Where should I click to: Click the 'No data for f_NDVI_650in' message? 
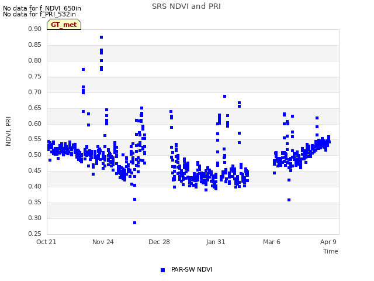(42, 8)
